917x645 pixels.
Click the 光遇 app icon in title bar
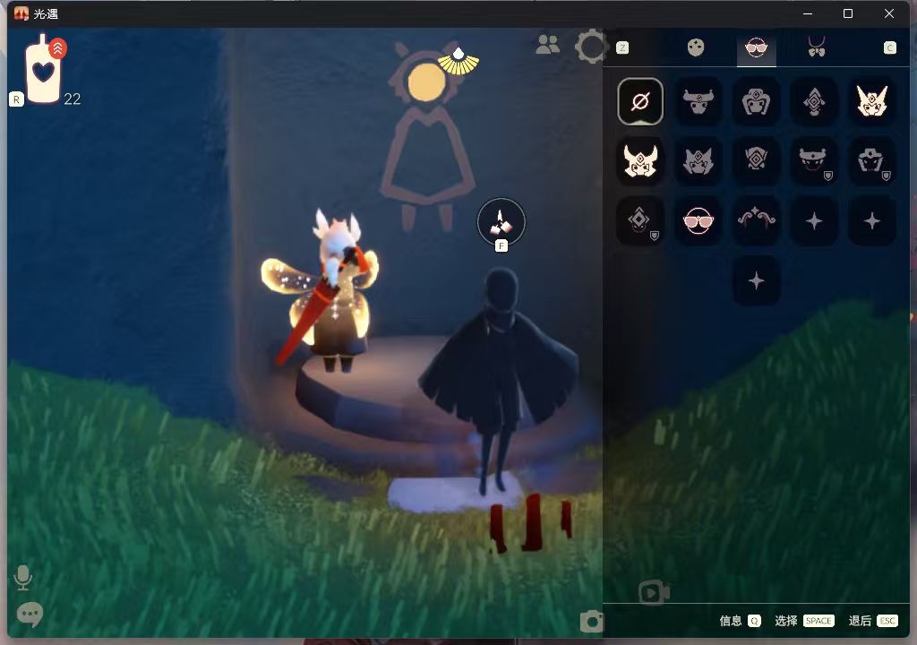tap(21, 13)
